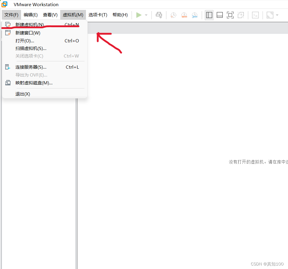Screen dimensions: 288x269
Task: Toggle the thumbnail bar view icon
Action: click(x=220, y=15)
